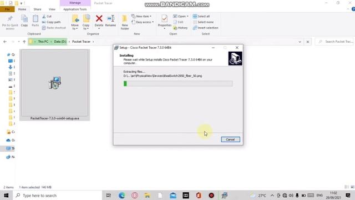355x200 pixels.
Task: Click Cancel in the Setup dialog
Action: pos(230,139)
